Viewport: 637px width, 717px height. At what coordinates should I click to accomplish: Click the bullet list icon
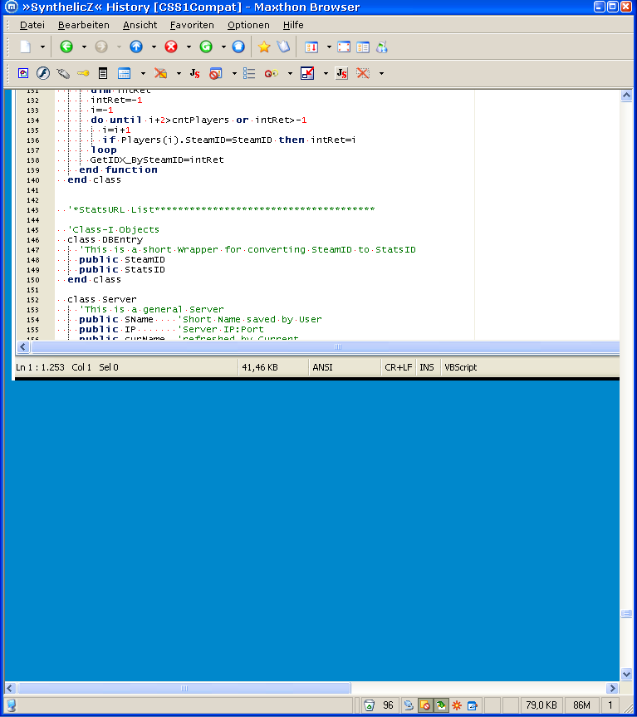(249, 73)
